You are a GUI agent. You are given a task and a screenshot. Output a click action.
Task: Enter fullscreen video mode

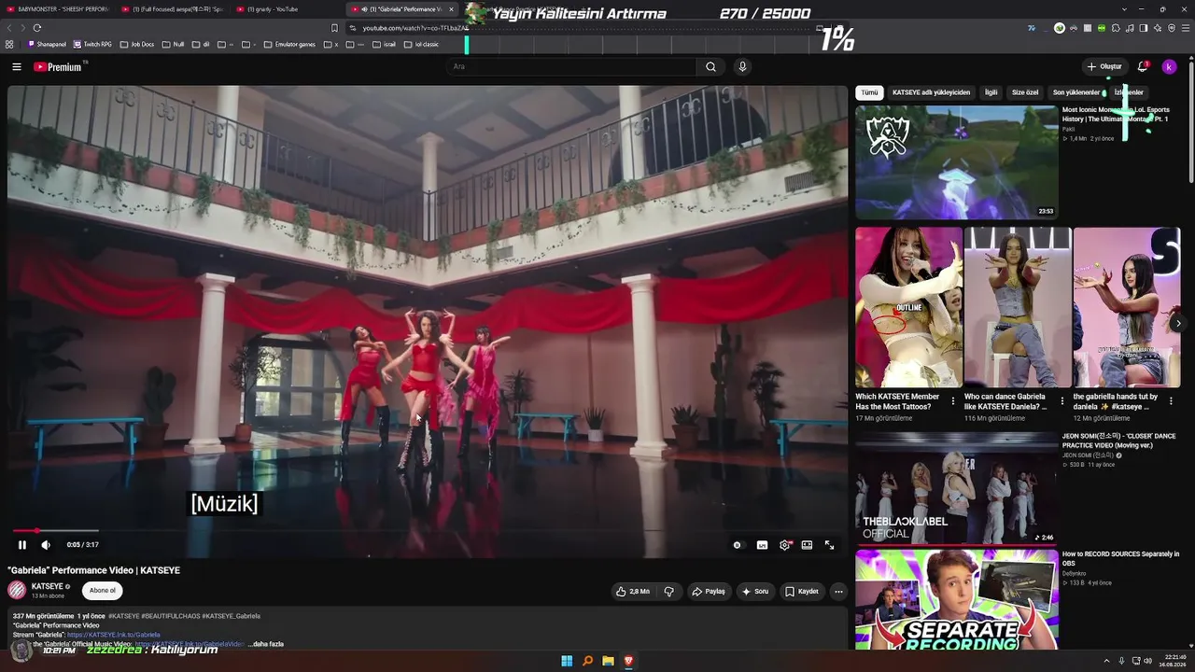[x=829, y=545]
